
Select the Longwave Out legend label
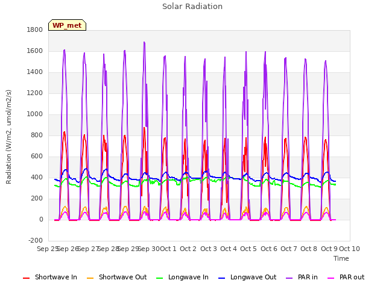(253, 277)
